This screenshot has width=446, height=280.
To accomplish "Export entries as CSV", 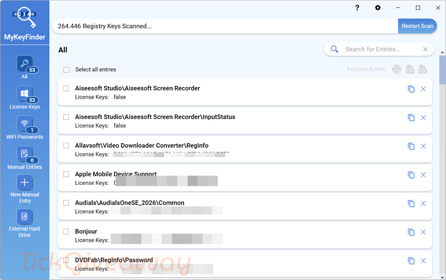I will coord(423,69).
